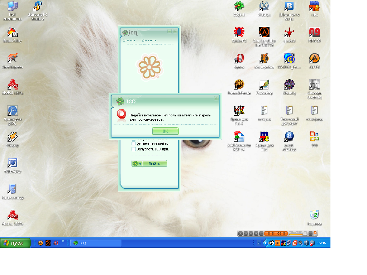Click the AIMP2 player desktop icon
Viewport: 367px width, 275px height.
[x=314, y=58]
